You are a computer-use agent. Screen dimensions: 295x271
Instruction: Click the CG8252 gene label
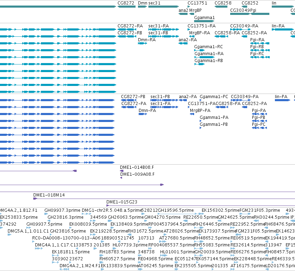click(250, 3)
